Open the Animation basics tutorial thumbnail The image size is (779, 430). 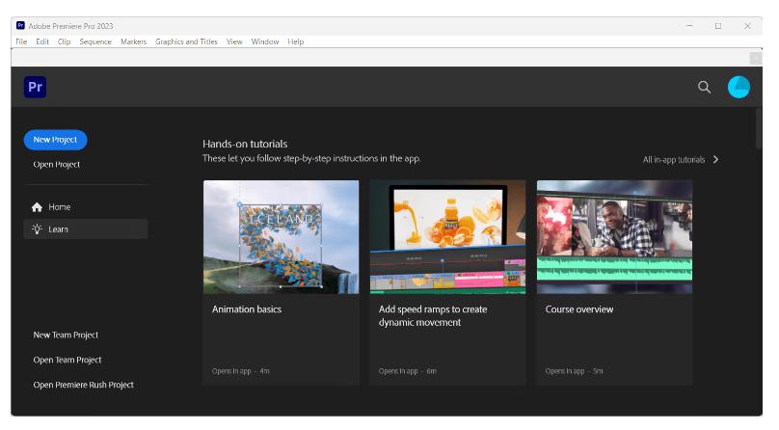tap(281, 236)
